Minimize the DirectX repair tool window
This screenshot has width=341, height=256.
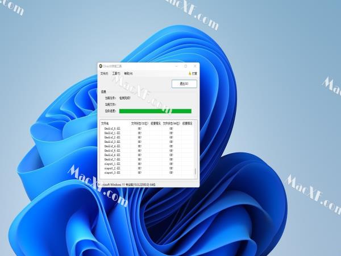(x=177, y=66)
